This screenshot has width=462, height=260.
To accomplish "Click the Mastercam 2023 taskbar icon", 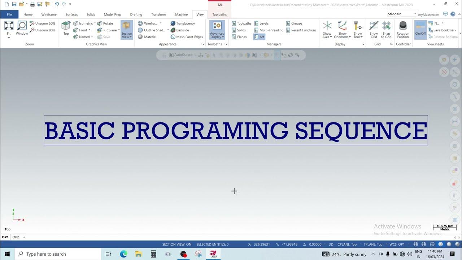I will (213, 254).
